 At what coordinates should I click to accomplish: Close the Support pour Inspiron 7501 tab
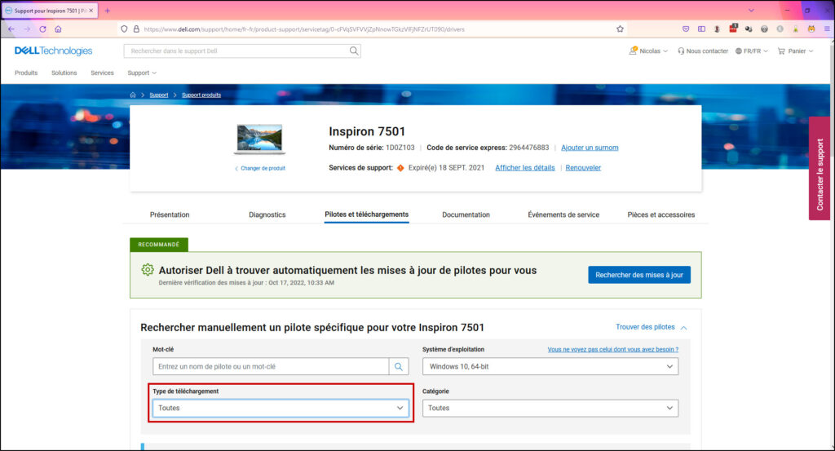pos(91,11)
